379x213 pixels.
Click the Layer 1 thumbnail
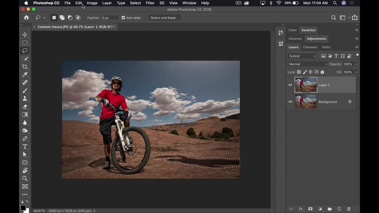click(x=306, y=85)
